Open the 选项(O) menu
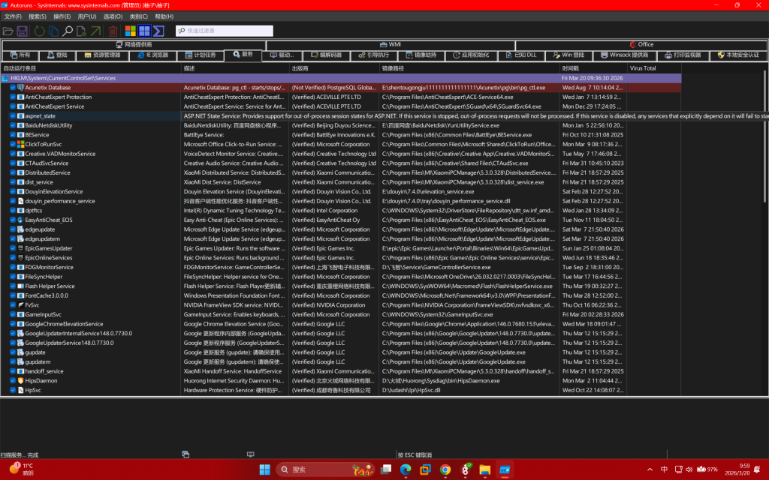769x480 pixels. pyautogui.click(x=113, y=16)
